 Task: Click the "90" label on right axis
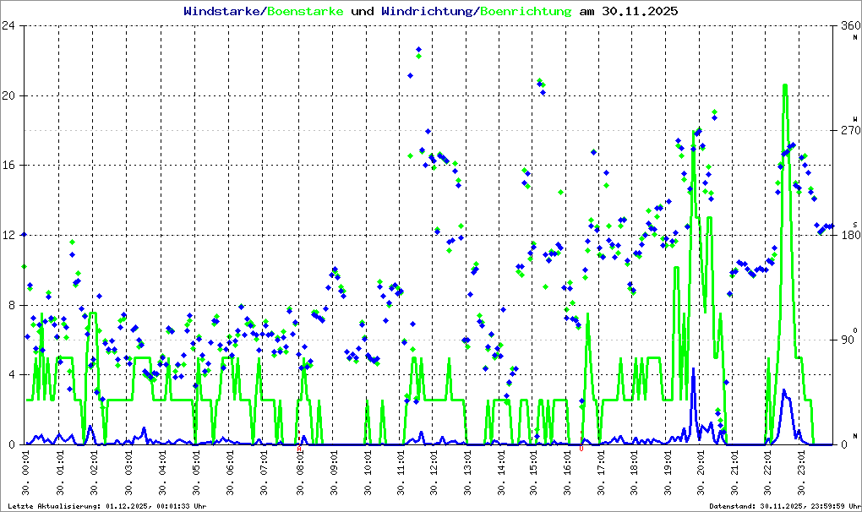[x=847, y=340]
